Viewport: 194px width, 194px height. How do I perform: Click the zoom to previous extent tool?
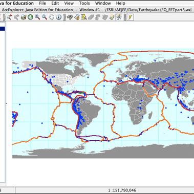pos(9,17)
